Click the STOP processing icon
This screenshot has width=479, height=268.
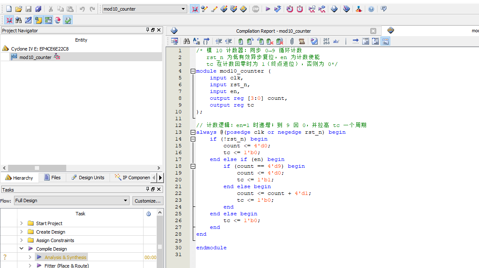[x=256, y=9]
